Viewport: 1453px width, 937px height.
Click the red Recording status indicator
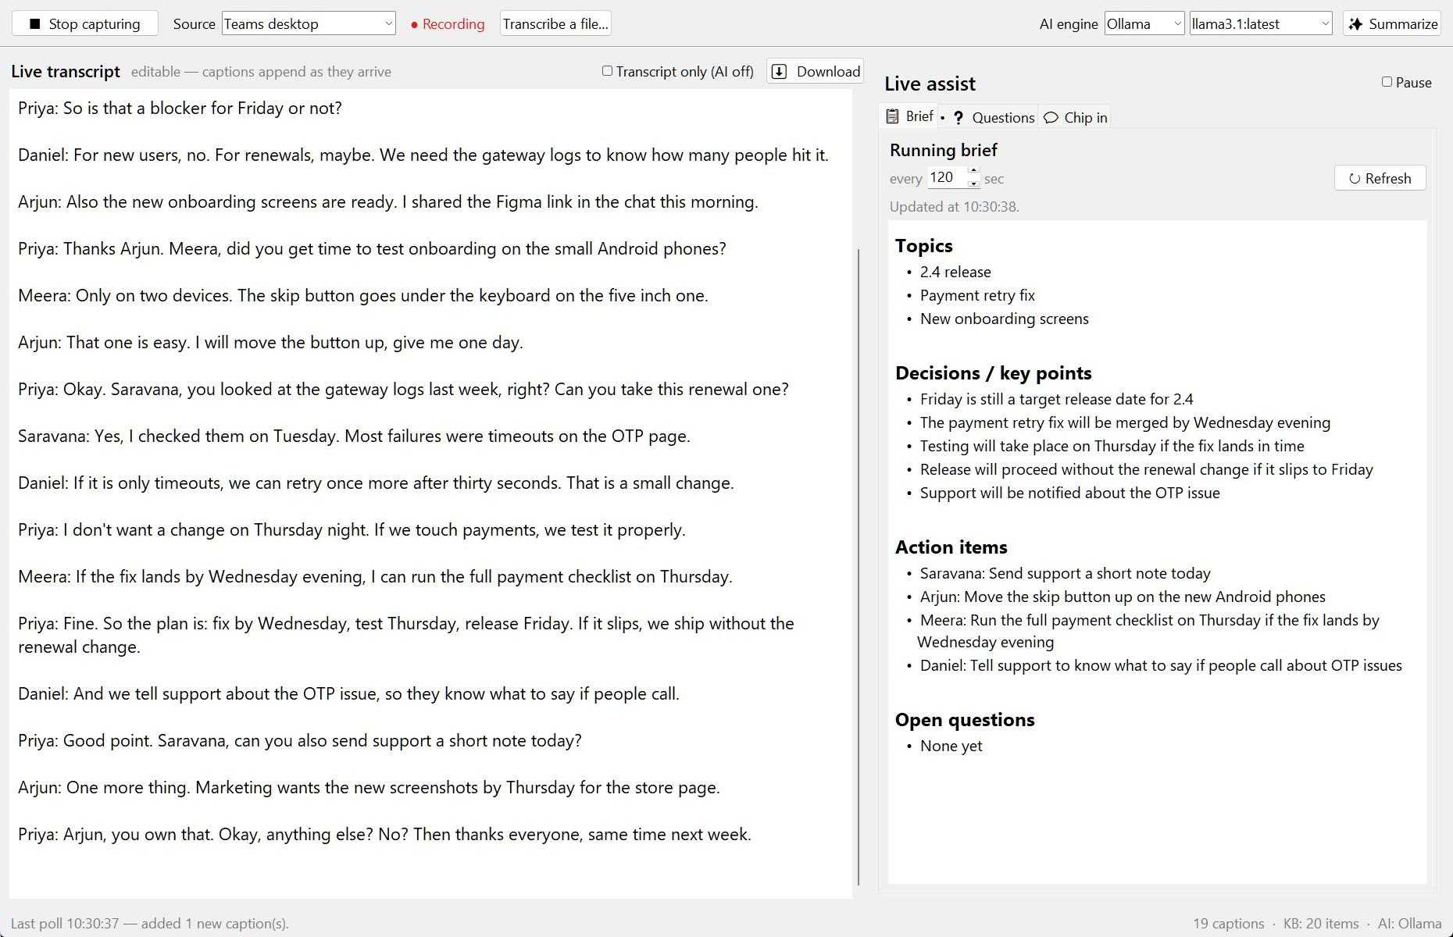(448, 24)
